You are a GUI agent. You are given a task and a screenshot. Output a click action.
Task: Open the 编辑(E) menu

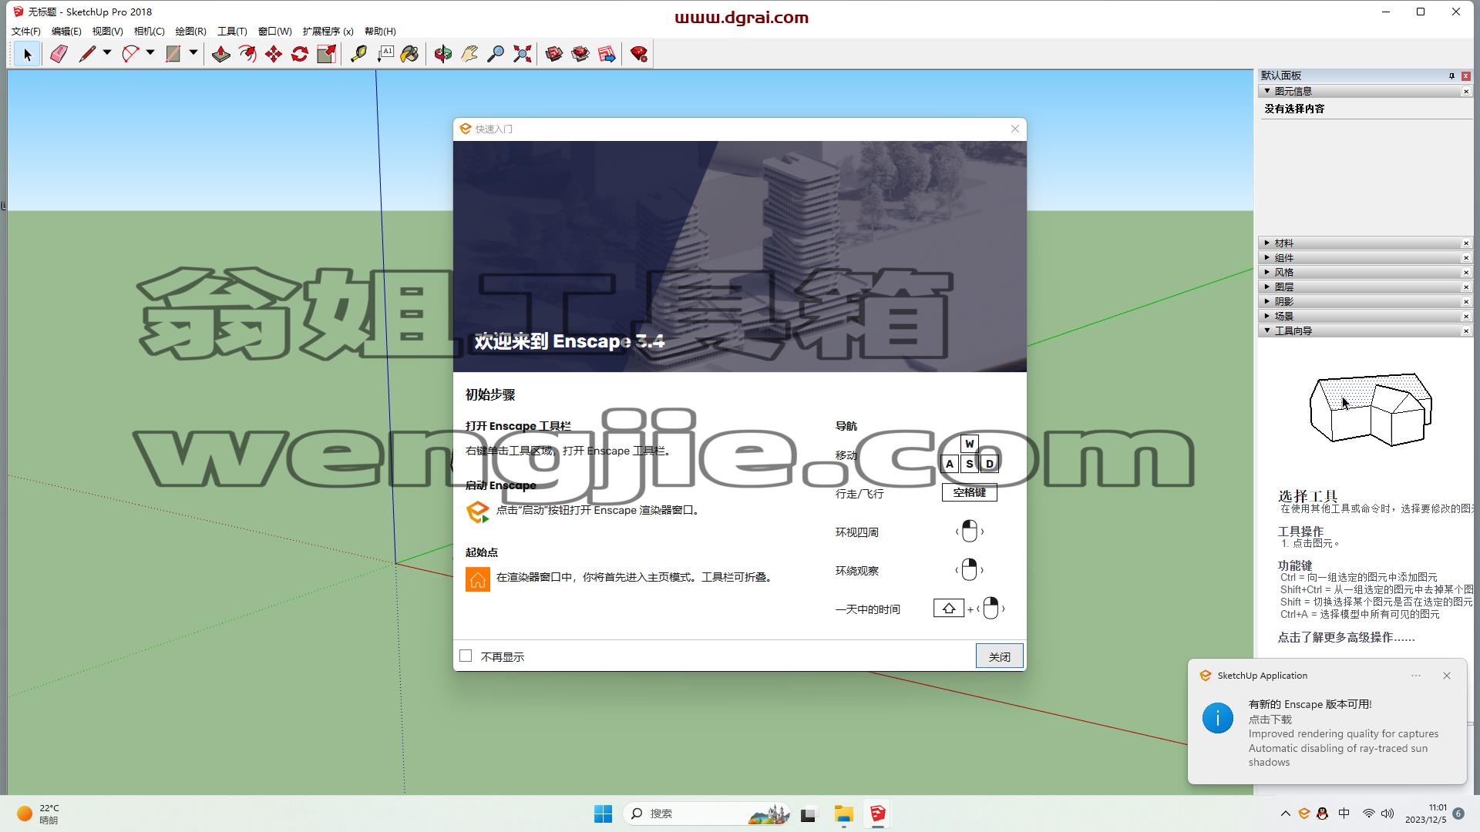point(66,32)
